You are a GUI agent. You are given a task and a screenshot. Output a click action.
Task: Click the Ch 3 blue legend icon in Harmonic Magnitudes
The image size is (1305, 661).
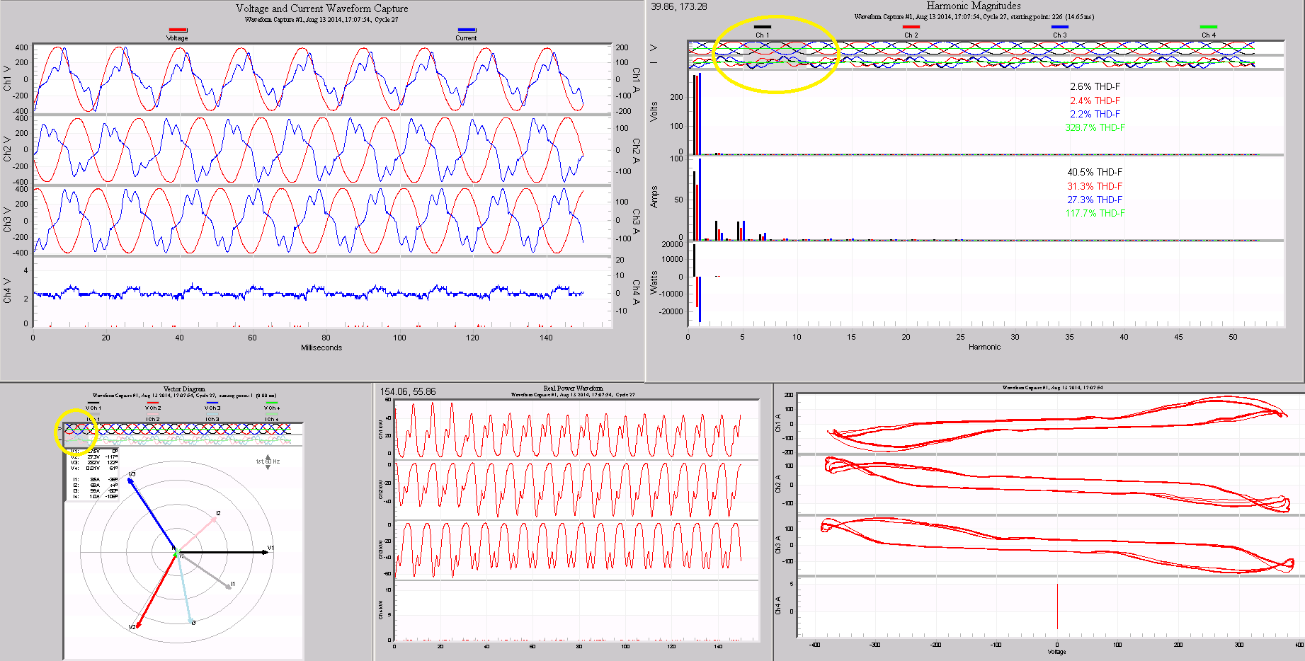pos(1059,25)
